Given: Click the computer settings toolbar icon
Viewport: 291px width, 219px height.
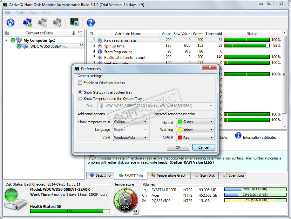Looking at the screenshot, I should [x=42, y=23].
